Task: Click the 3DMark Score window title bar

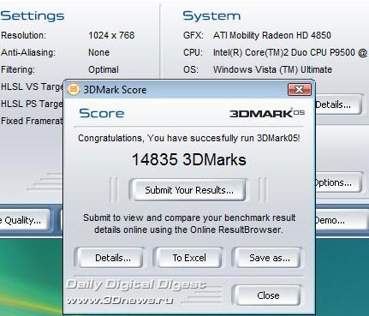Action: click(182, 90)
